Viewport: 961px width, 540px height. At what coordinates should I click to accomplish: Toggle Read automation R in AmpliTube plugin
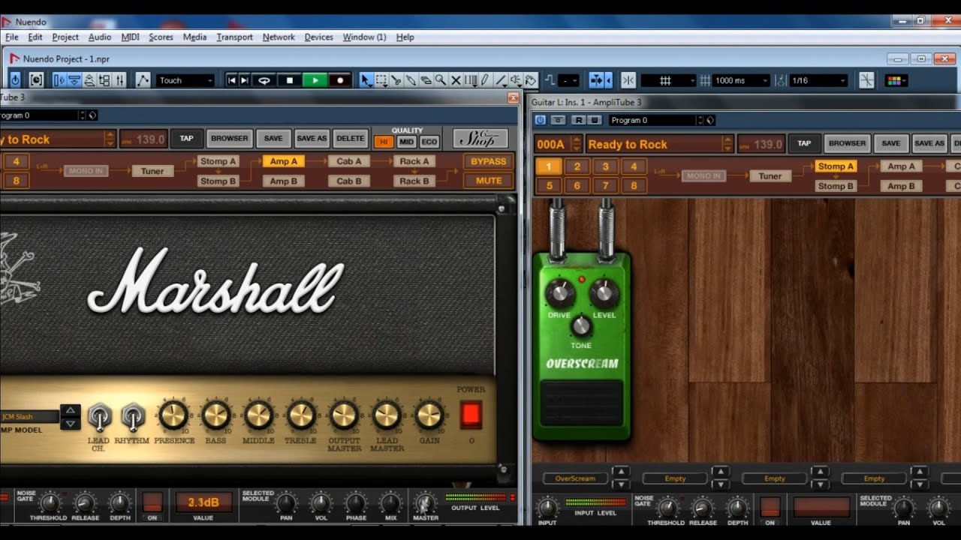pos(579,120)
